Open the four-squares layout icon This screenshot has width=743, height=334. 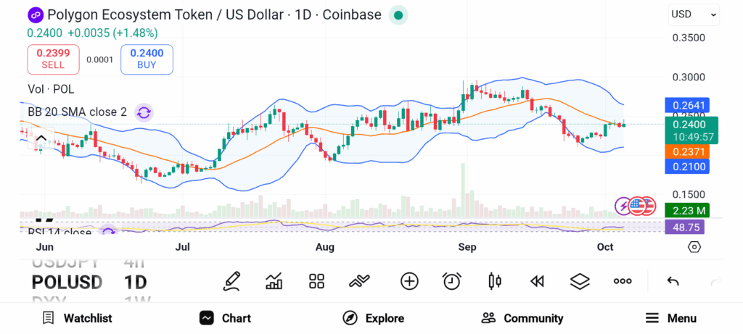pyautogui.click(x=316, y=281)
